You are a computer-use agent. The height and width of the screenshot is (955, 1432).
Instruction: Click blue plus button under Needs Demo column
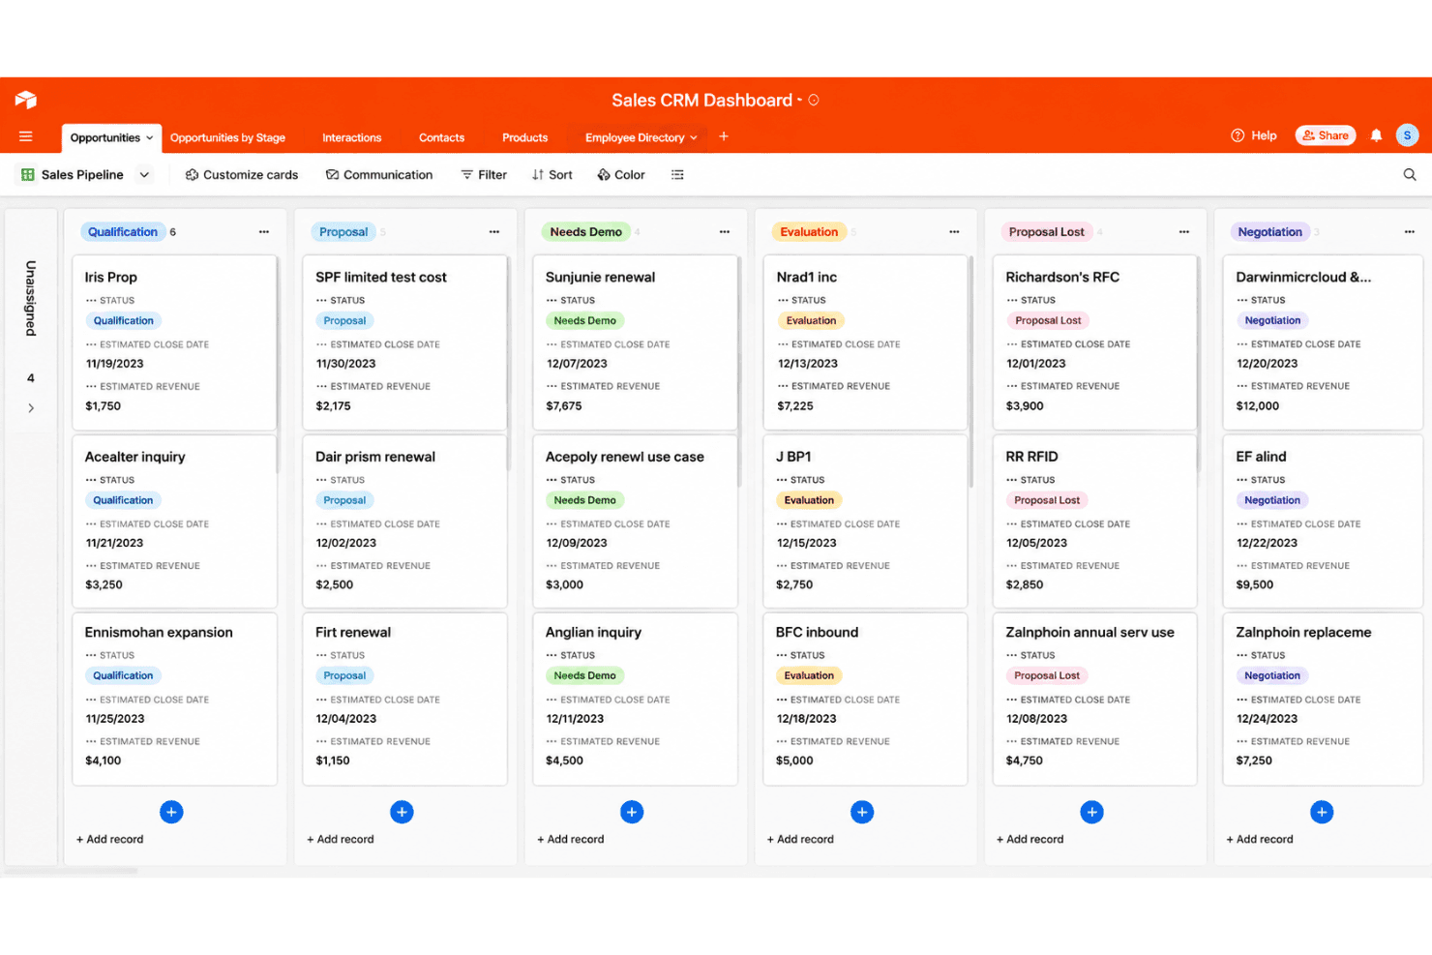tap(632, 812)
